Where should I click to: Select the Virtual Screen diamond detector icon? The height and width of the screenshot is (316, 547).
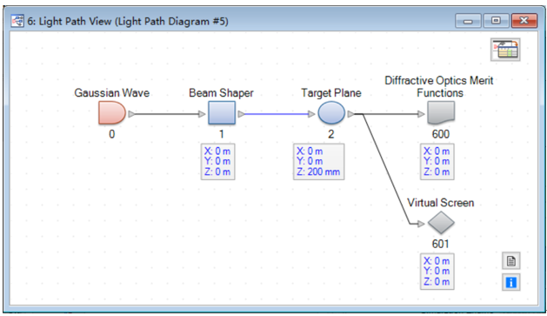click(441, 223)
